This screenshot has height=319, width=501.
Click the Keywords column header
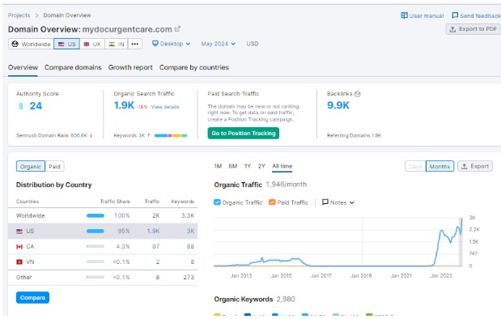pyautogui.click(x=182, y=202)
